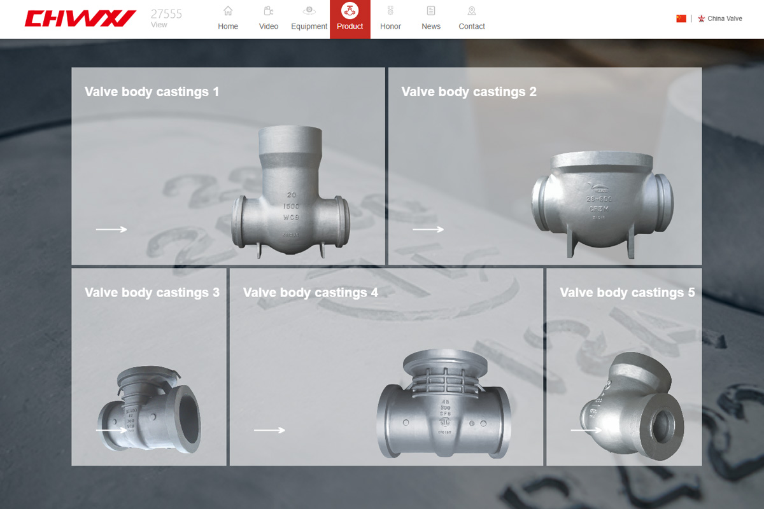Click arrow in Valve body castings 4
Image resolution: width=764 pixels, height=509 pixels.
tap(269, 431)
